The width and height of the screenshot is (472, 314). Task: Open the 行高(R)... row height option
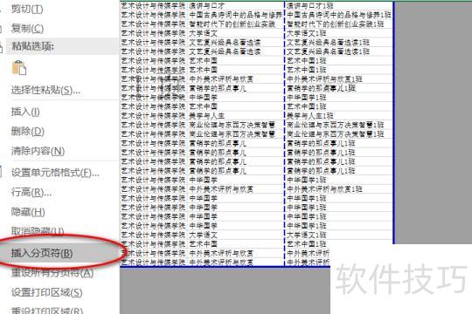(x=31, y=192)
